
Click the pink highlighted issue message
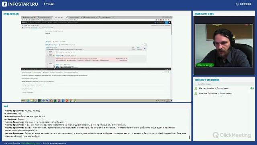91,60
